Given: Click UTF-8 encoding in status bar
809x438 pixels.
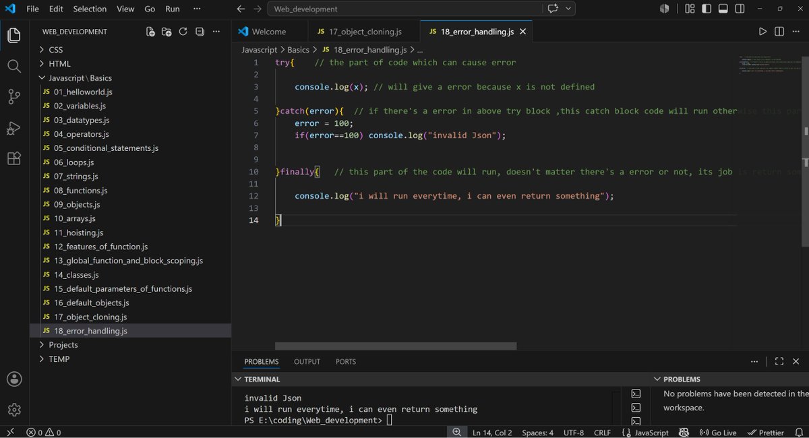Looking at the screenshot, I should (573, 432).
